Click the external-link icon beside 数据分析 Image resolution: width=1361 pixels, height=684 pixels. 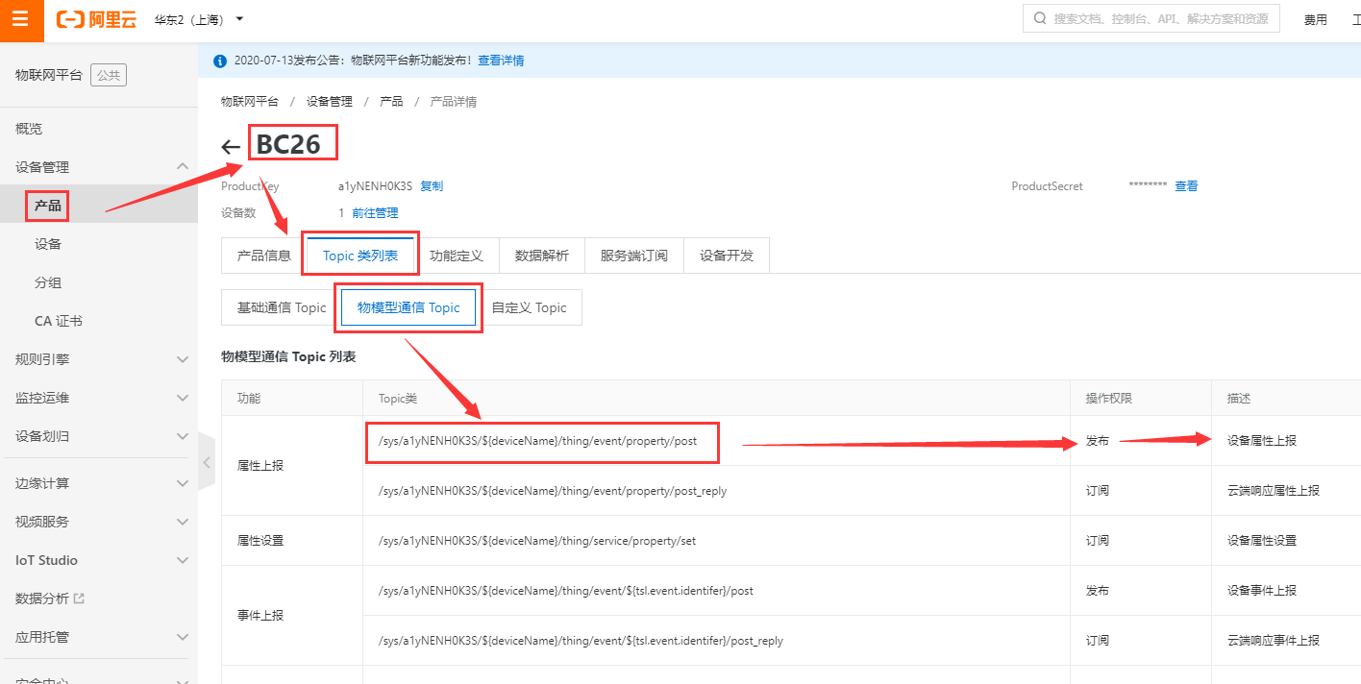pos(80,598)
